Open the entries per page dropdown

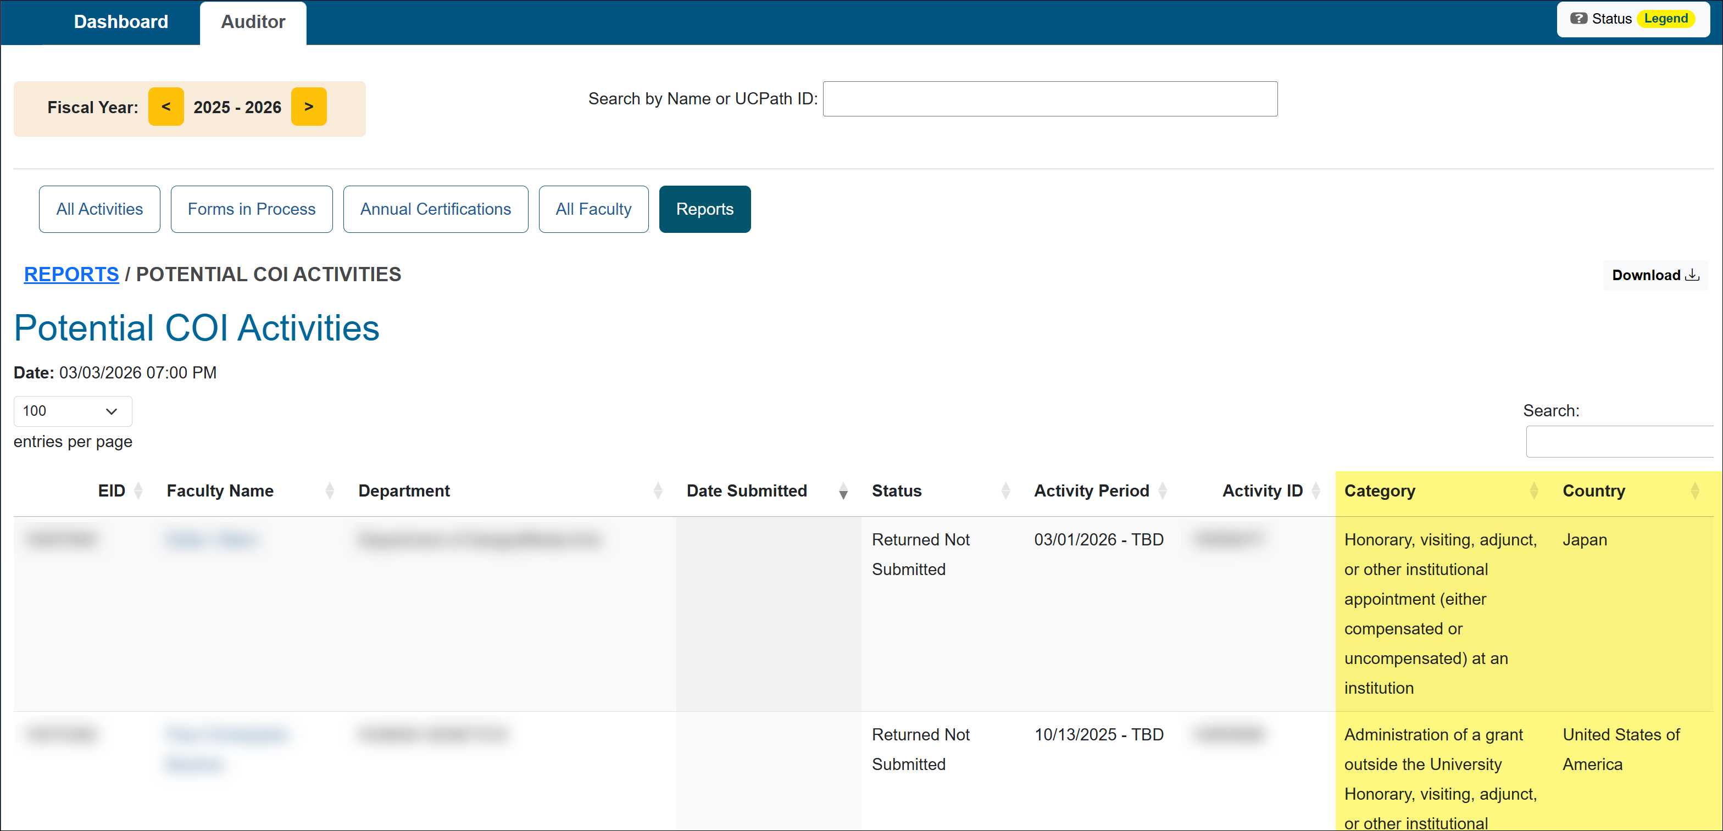[72, 411]
